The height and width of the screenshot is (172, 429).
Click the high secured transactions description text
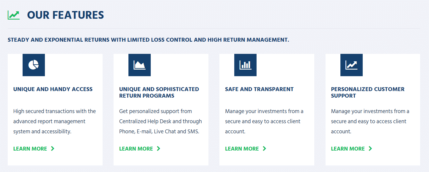55,121
